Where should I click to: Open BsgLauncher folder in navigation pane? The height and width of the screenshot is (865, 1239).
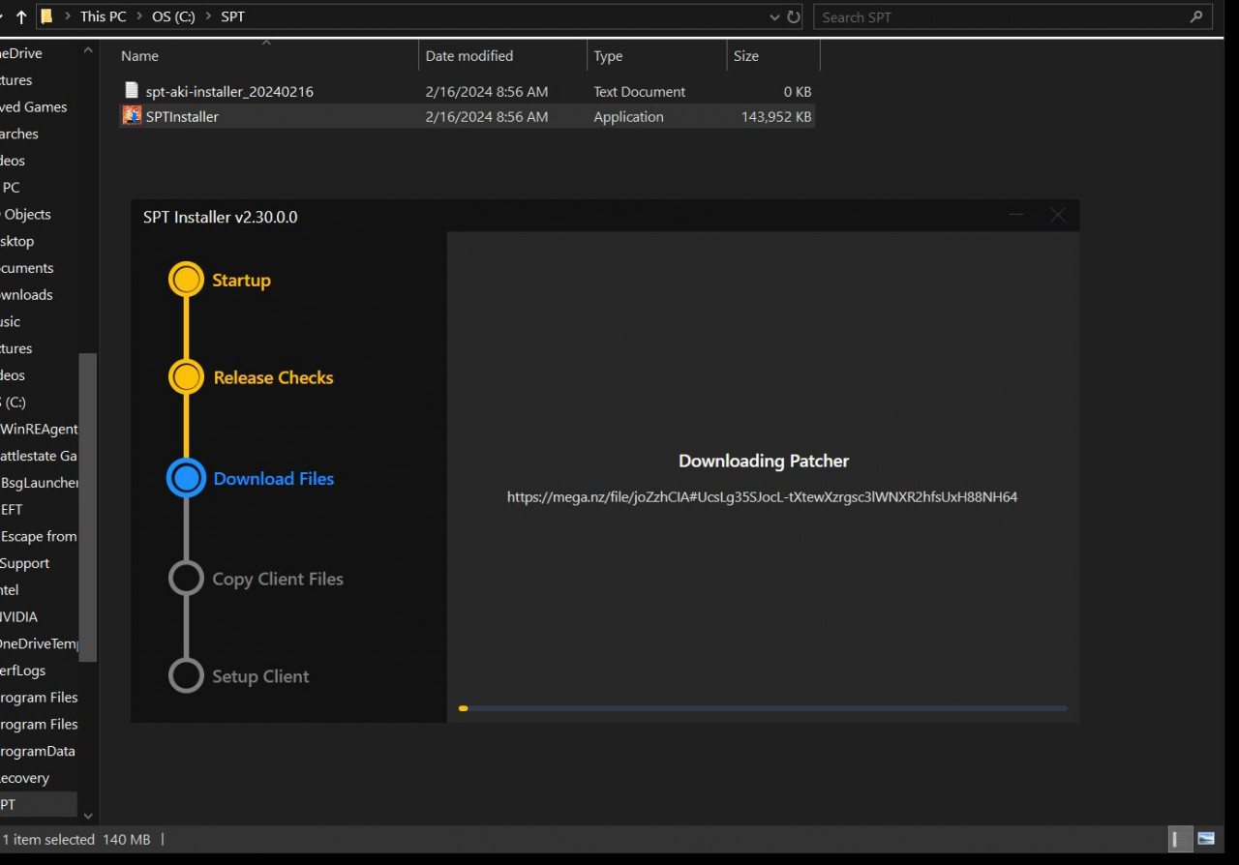tap(40, 482)
